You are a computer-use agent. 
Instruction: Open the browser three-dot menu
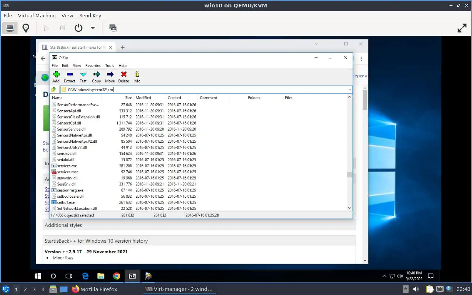click(x=361, y=59)
